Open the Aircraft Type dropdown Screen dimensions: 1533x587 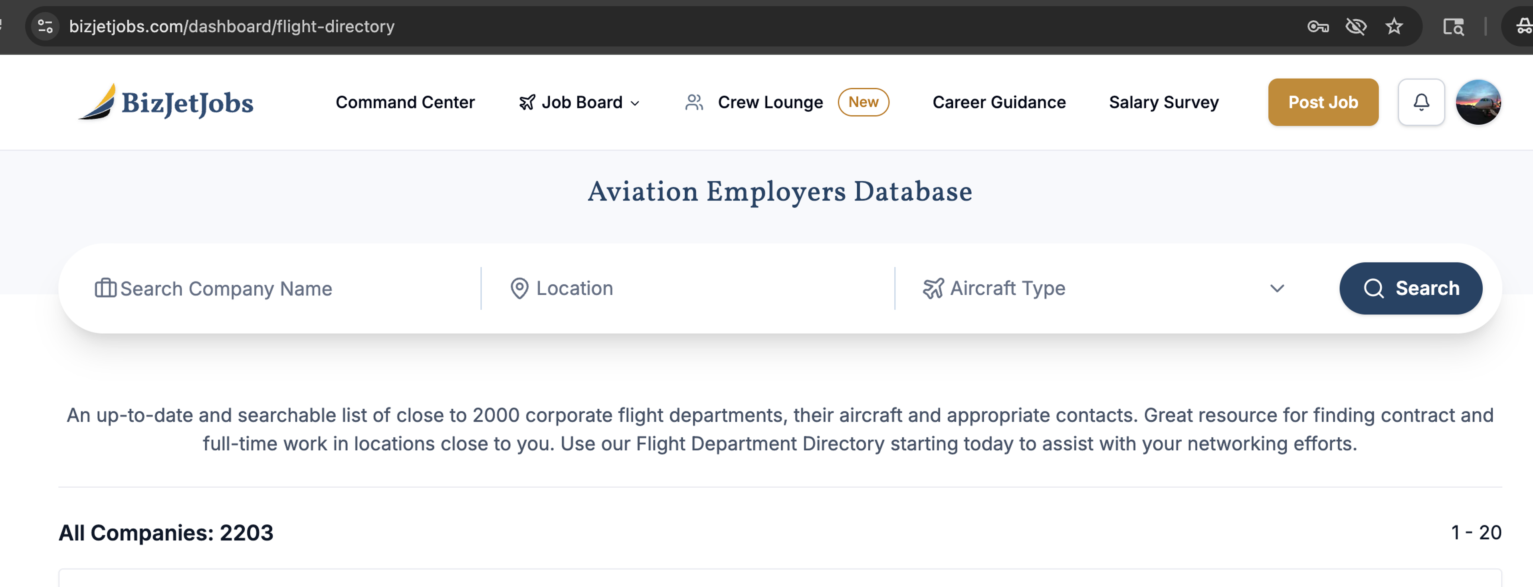point(1101,288)
